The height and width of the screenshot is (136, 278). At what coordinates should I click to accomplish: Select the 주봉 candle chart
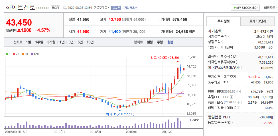(160, 42)
